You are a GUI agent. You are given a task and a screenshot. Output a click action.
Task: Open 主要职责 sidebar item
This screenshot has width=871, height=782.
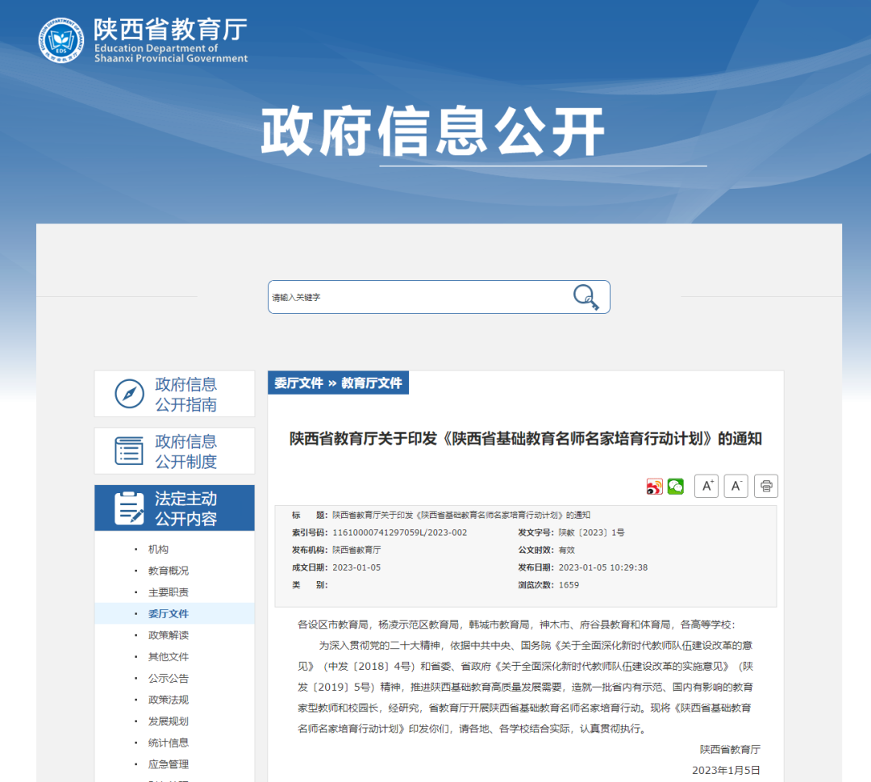168,592
